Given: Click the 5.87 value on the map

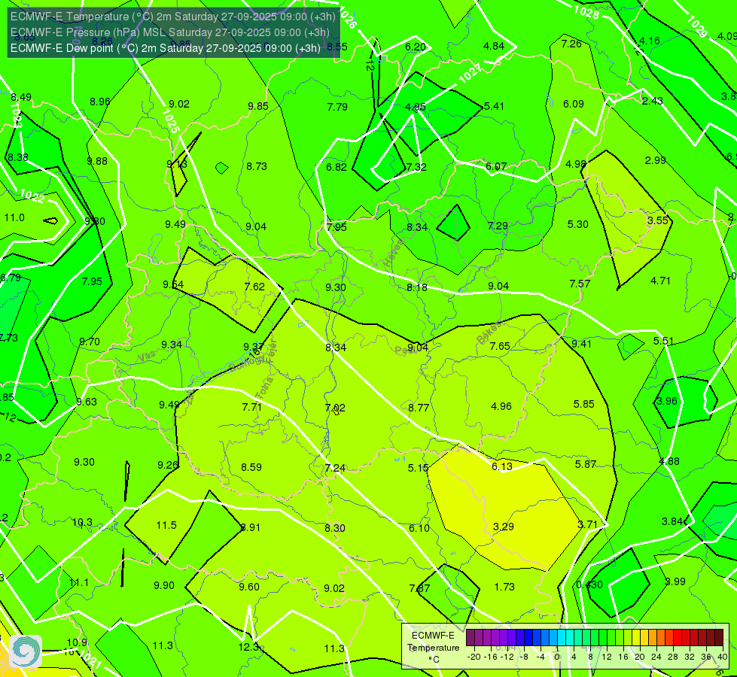Looking at the screenshot, I should 586,464.
